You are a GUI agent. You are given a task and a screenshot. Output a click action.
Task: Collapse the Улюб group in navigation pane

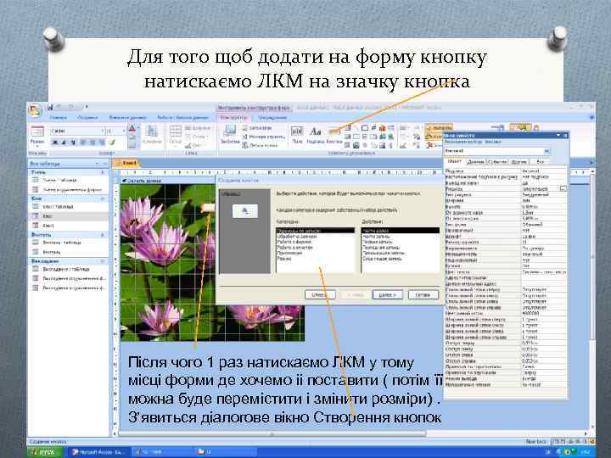coord(103,172)
